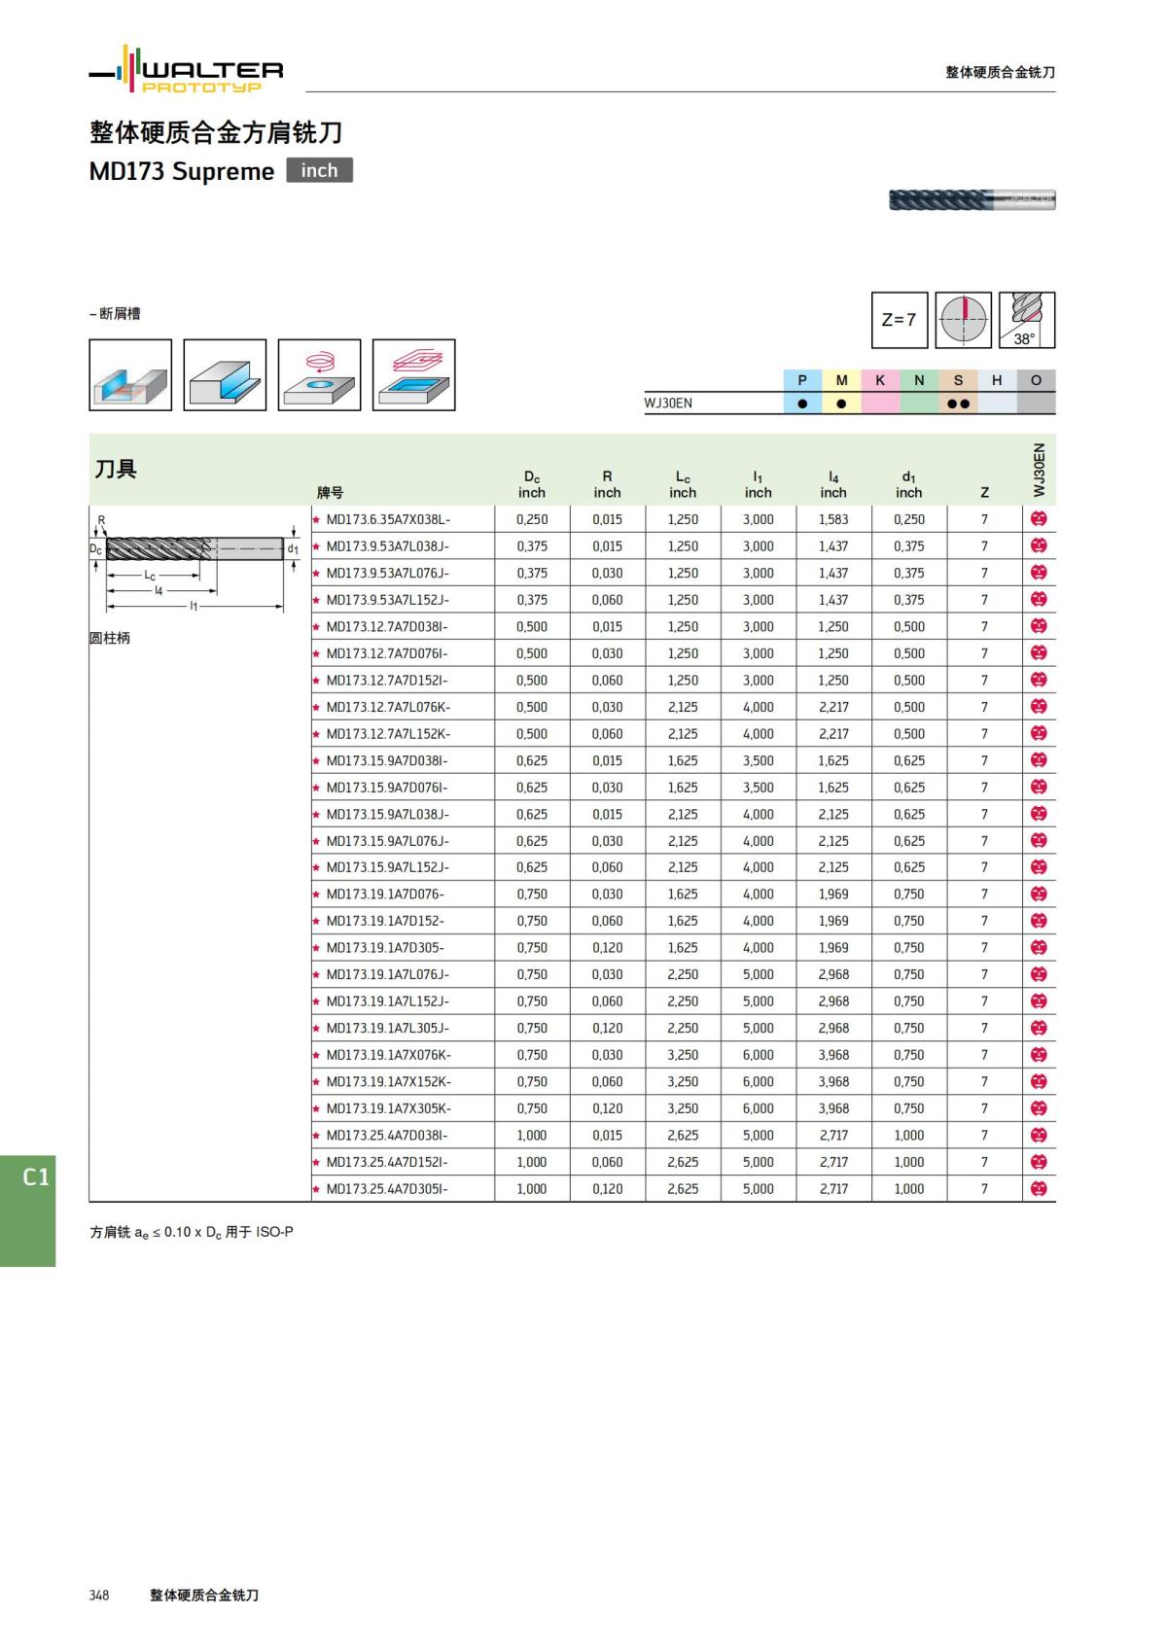Image resolution: width=1167 pixels, height=1650 pixels.
Task: Click the WJ30EN grade label row
Action: click(669, 404)
